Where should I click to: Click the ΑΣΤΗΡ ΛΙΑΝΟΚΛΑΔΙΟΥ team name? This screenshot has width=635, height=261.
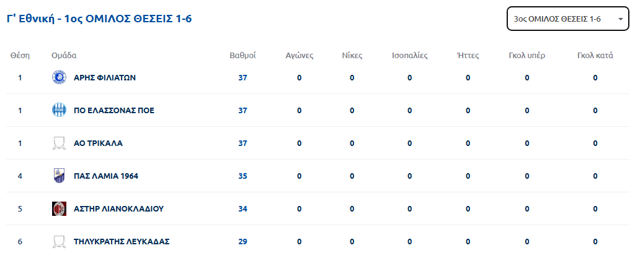click(118, 208)
